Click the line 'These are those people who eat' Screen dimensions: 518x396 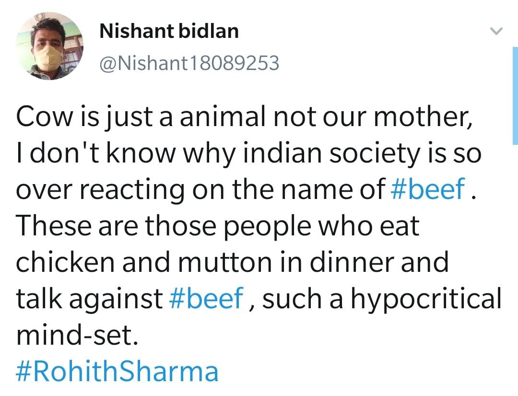(218, 226)
